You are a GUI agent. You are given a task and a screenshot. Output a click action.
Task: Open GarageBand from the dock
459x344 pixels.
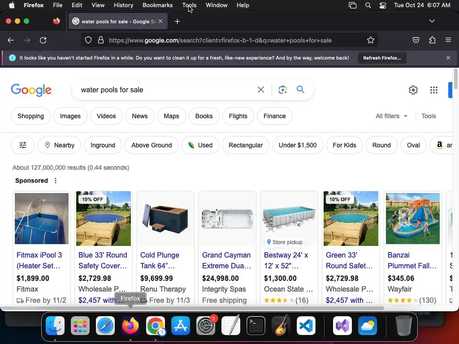tap(281, 326)
